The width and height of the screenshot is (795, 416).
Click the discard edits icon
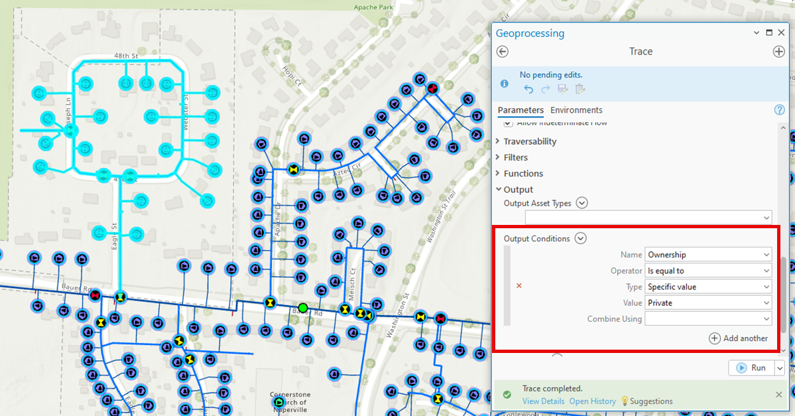click(x=581, y=90)
